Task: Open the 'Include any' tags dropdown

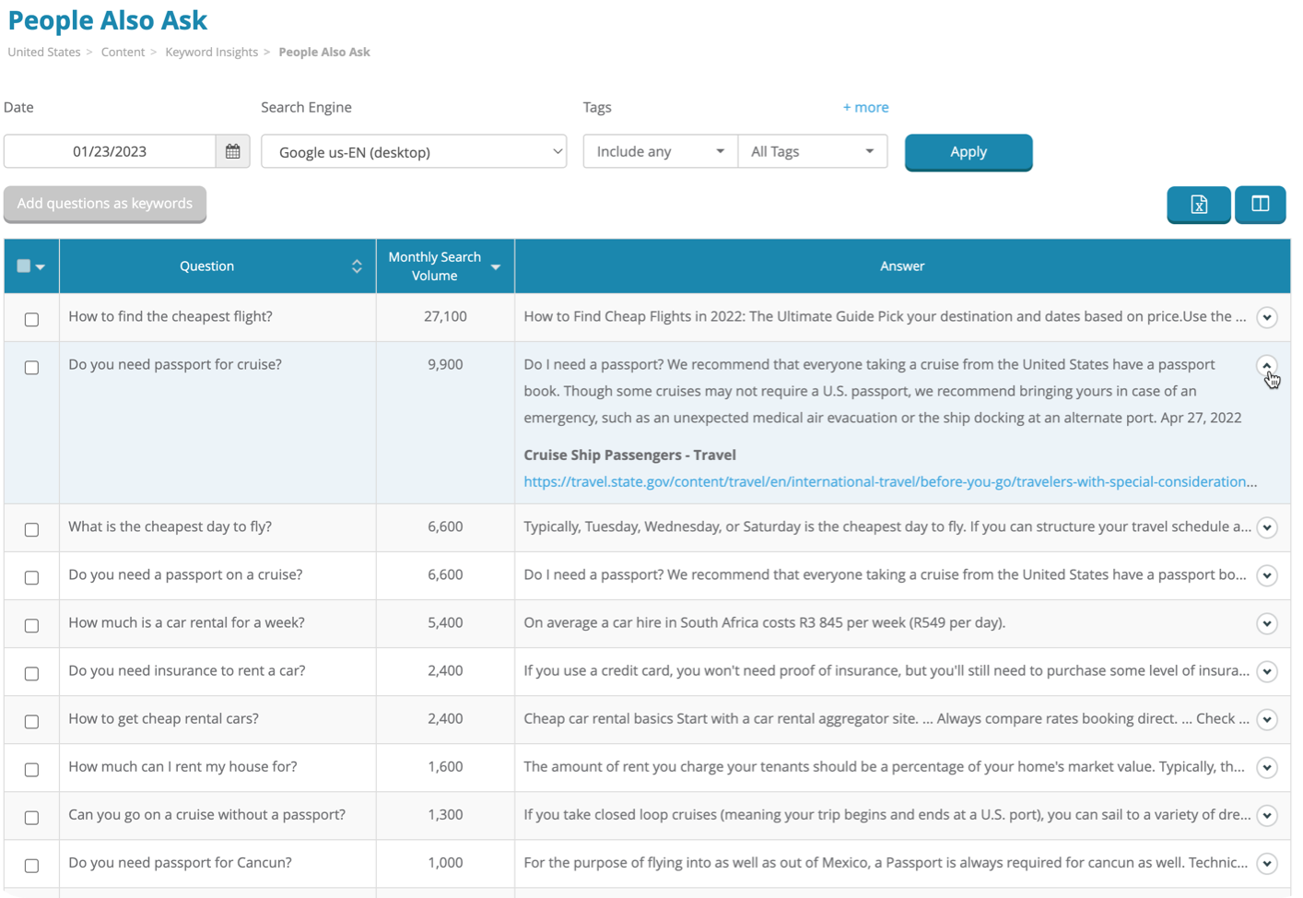Action: point(660,151)
